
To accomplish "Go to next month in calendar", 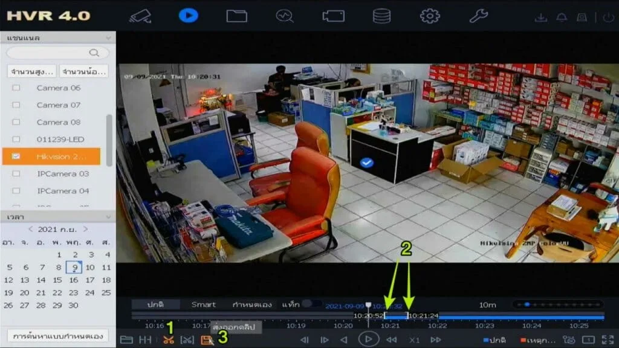I will click(x=86, y=230).
